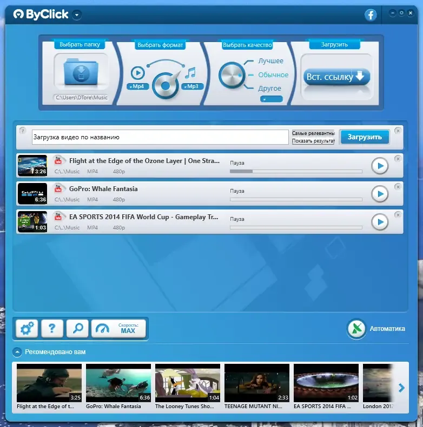Viewport: 423px width, 427px height.
Task: Open settings with the gears icon
Action: (27, 328)
